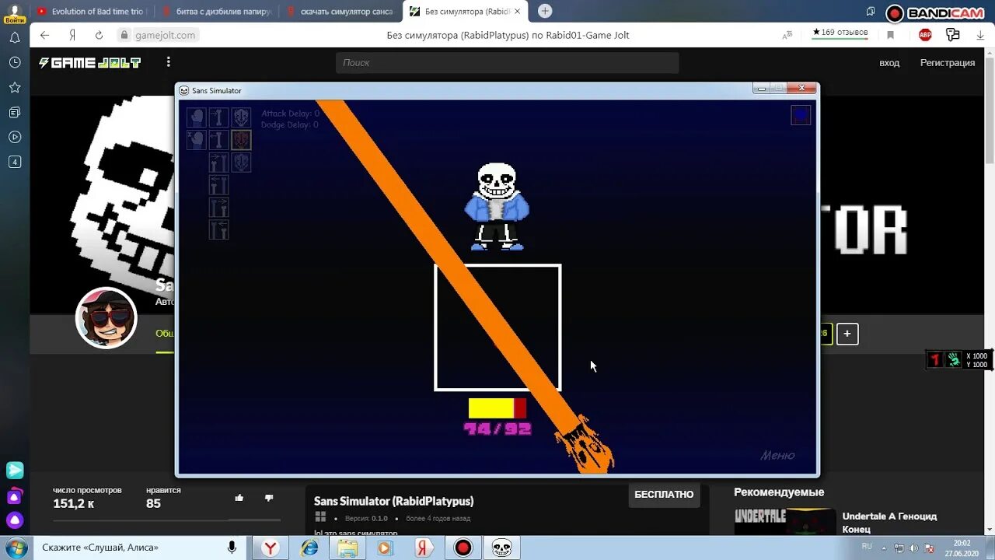Choose the single bone moving right attack

219,117
